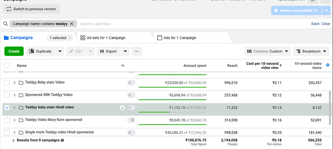The image size is (333, 149).
Task: Switch to Ads for 1 Campaign tab
Action: pos(180,38)
